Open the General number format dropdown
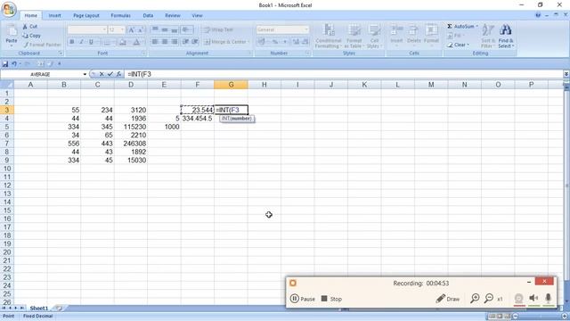This screenshot has height=321, width=570. [x=306, y=29]
